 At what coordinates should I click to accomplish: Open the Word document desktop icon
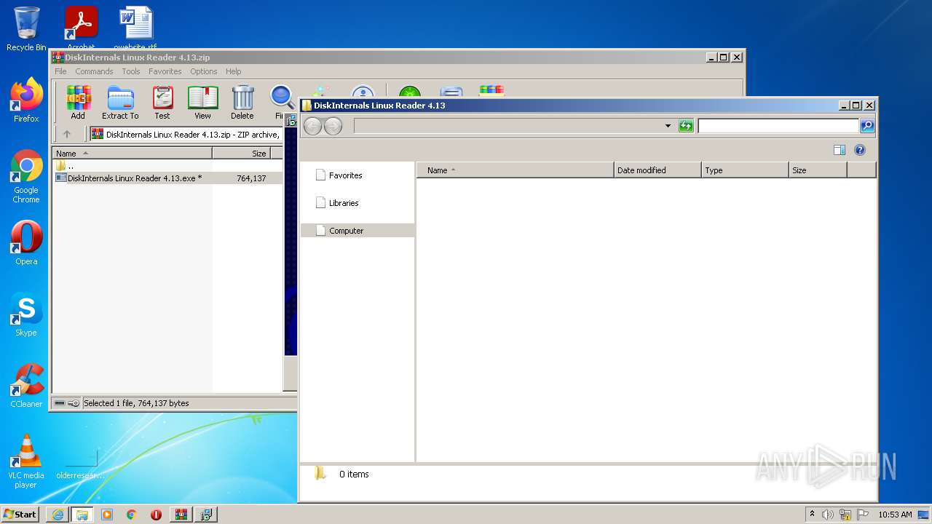pyautogui.click(x=135, y=27)
